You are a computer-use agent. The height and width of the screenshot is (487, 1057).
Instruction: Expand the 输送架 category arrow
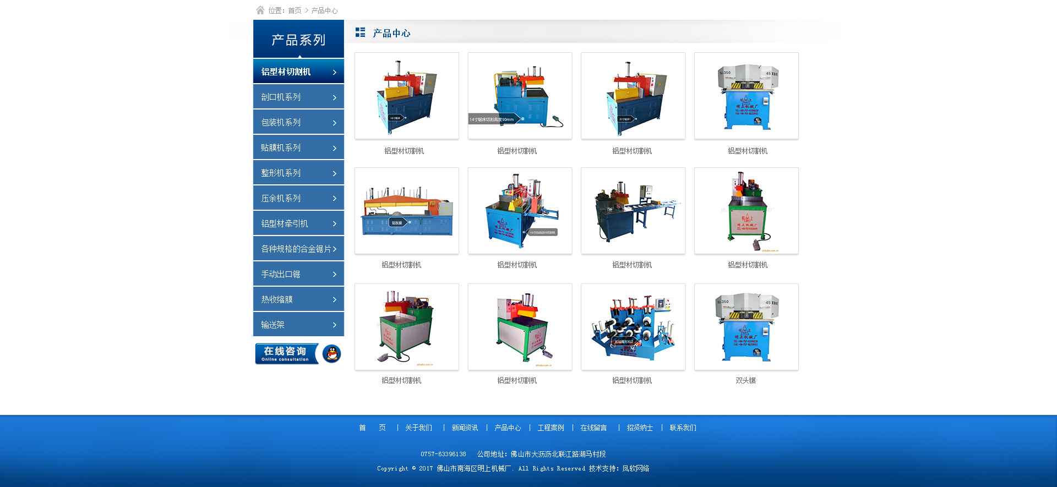(334, 325)
